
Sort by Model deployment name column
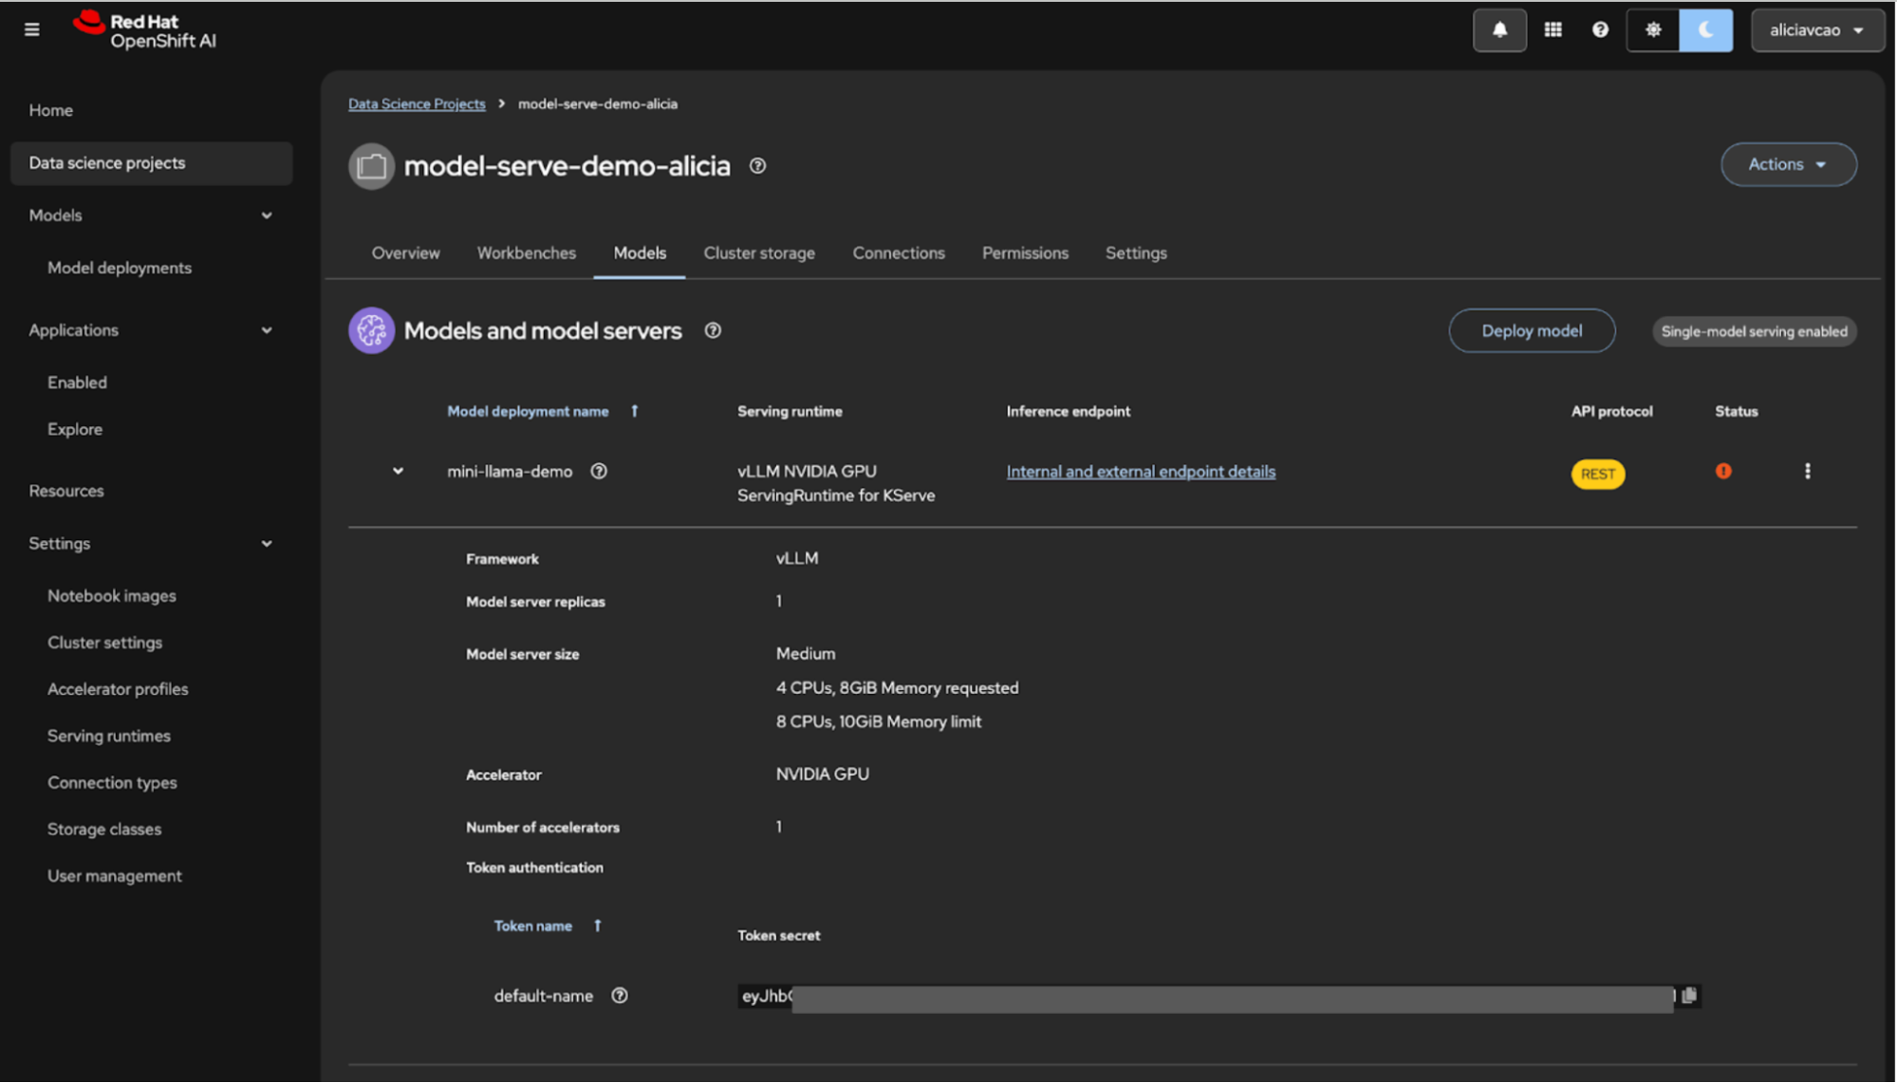[528, 411]
